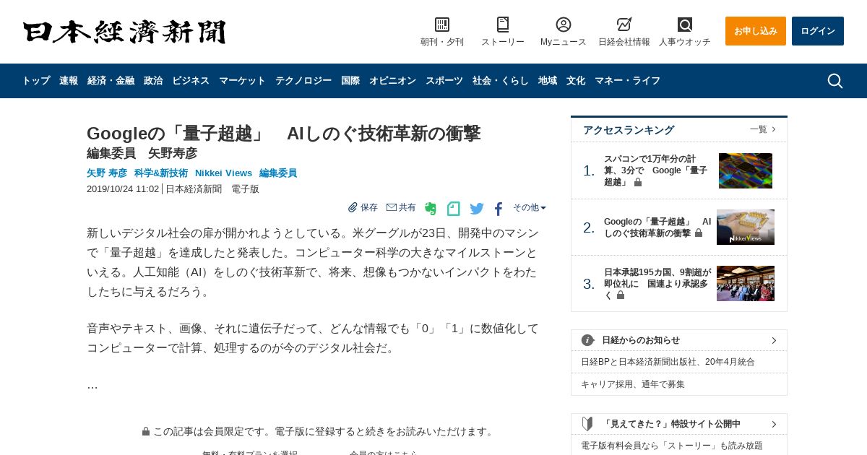Open thumbnail for ranking 1 article
Viewport: 867px width, 455px height.
tap(746, 170)
